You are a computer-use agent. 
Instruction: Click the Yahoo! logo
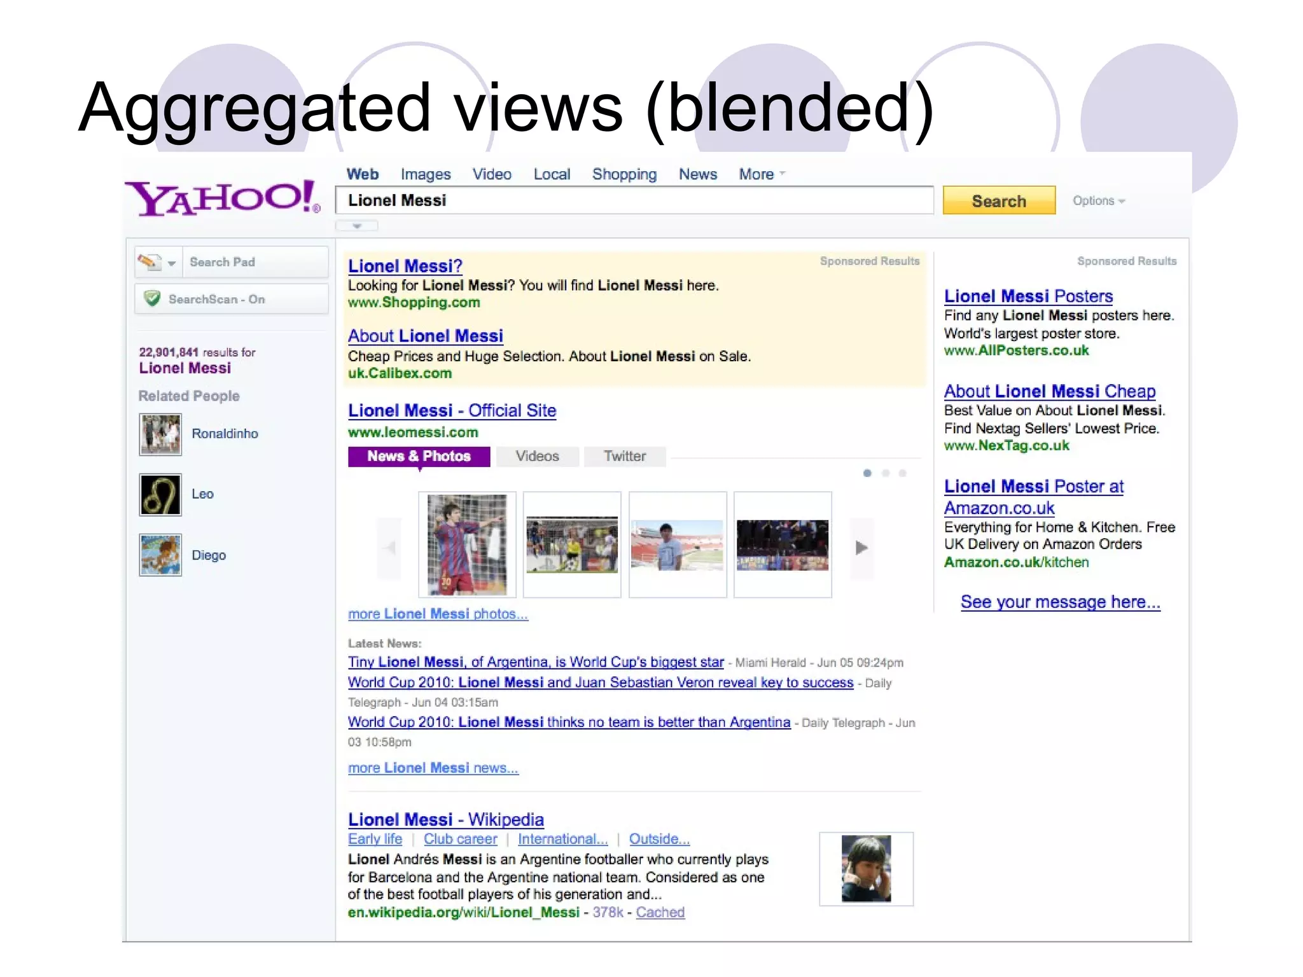(x=223, y=198)
